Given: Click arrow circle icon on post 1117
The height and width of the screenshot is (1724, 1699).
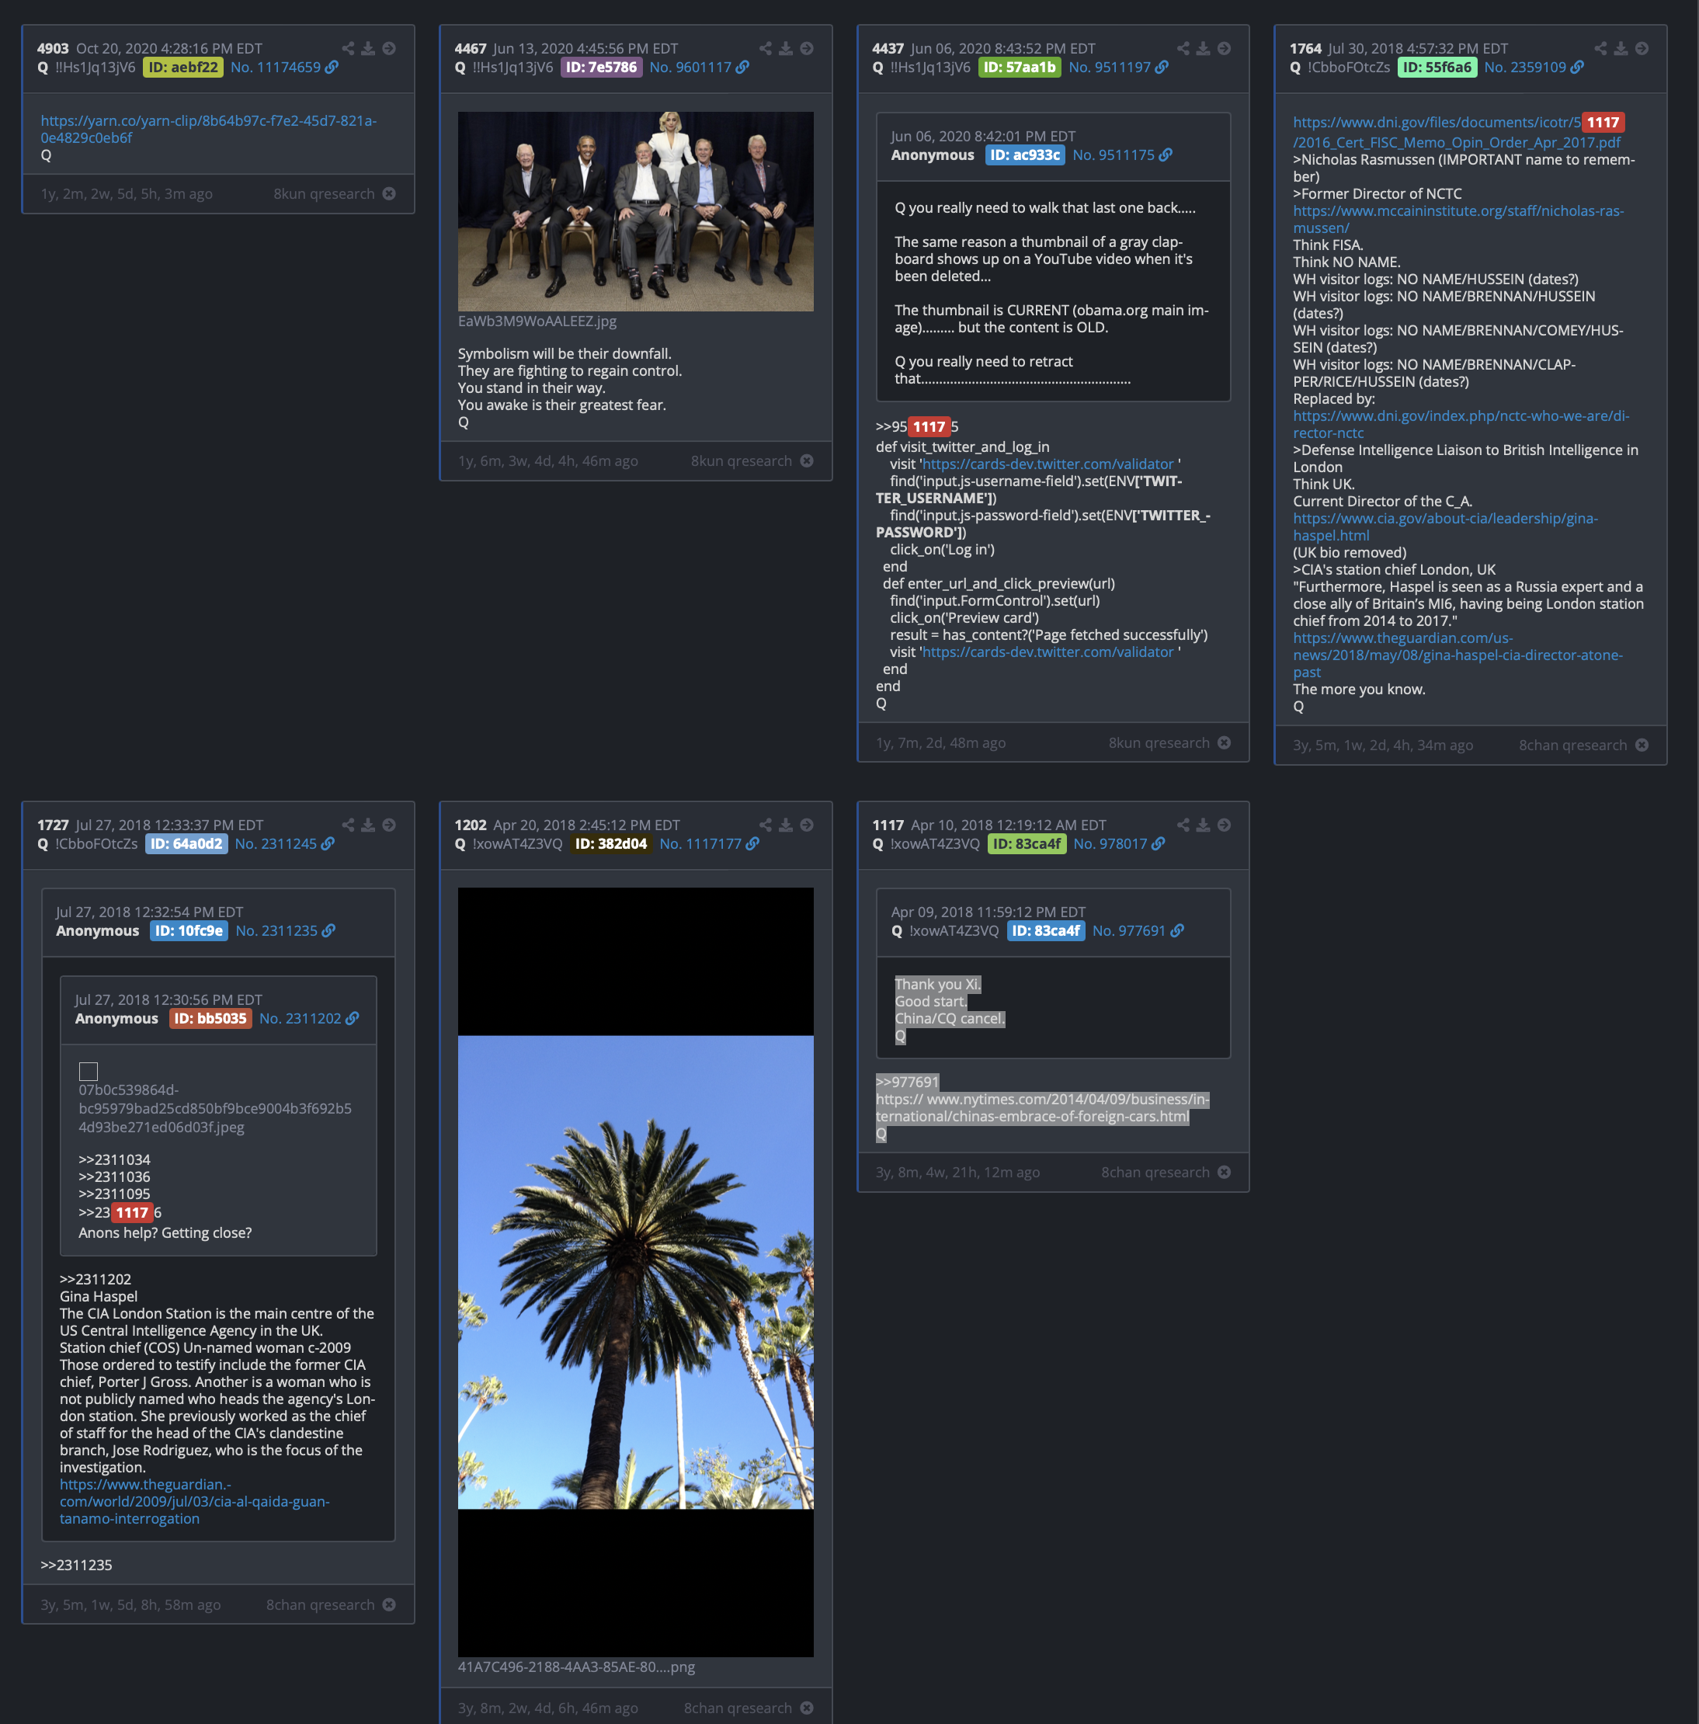Looking at the screenshot, I should [1225, 825].
